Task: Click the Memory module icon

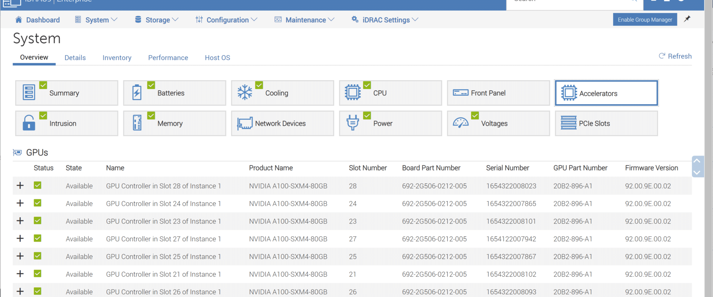Action: (x=137, y=123)
